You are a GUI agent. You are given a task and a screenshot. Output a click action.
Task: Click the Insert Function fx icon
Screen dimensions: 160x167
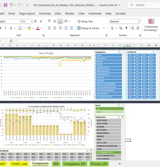11,41
